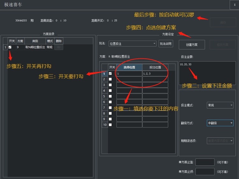Open the 期期滚选项 dropdown
Screen dimensions: 239x179
click(220, 141)
